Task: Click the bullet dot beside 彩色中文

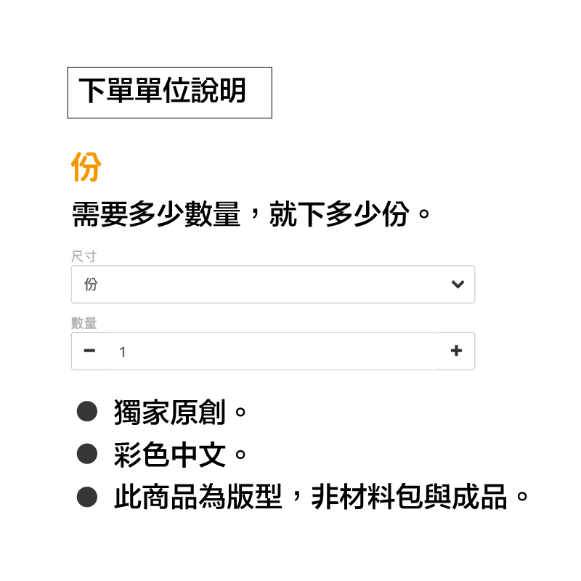Action: pos(87,455)
